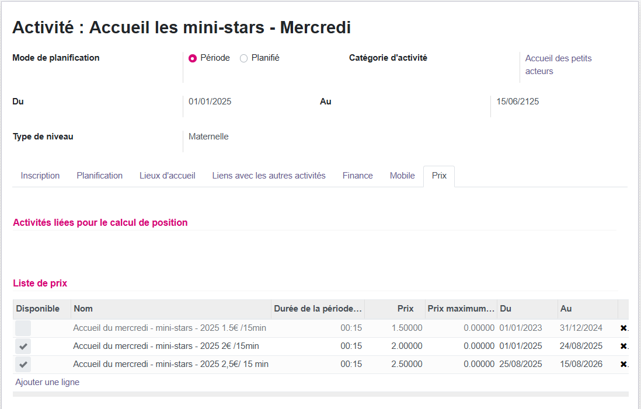641x409 pixels.
Task: Open the Lieux d'accueil tab
Action: click(x=168, y=176)
